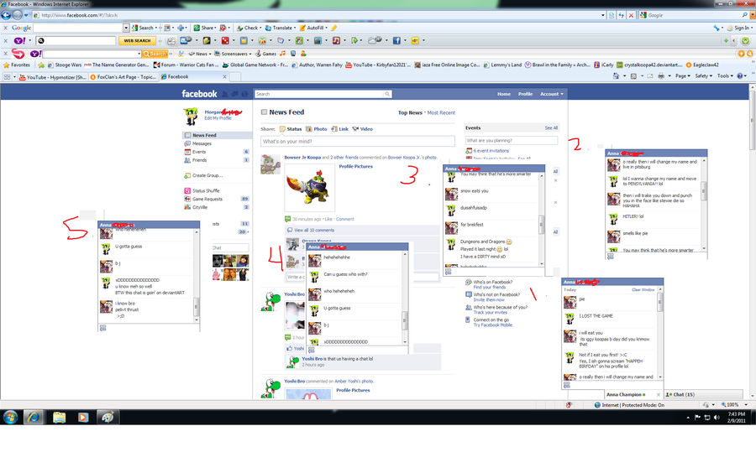Click the Messages icon in Facebook sidebar
This screenshot has width=756, height=452.
coord(187,143)
